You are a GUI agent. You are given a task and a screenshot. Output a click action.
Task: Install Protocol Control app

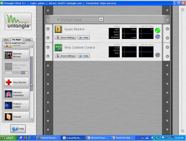[x=17, y=105]
